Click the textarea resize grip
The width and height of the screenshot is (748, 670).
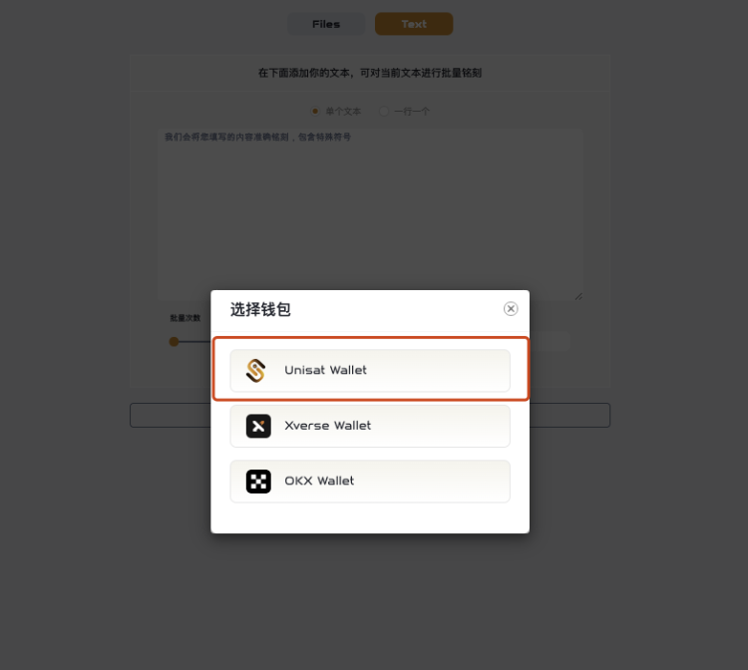click(x=578, y=296)
